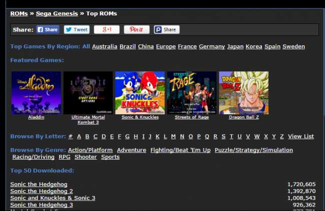Open the Streets of Rage thumbnail
This screenshot has width=325, height=211.
192,93
